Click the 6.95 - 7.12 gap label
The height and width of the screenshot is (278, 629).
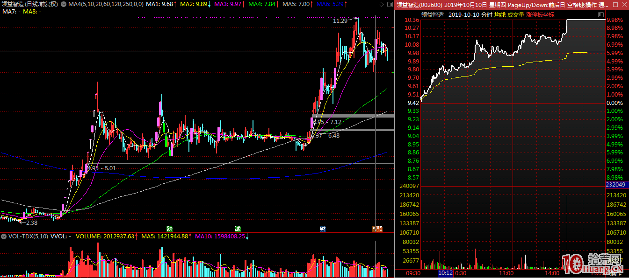pyautogui.click(x=326, y=122)
